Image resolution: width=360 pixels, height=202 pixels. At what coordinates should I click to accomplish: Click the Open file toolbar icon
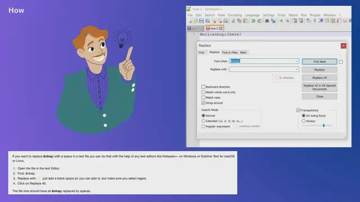[x=196, y=21]
